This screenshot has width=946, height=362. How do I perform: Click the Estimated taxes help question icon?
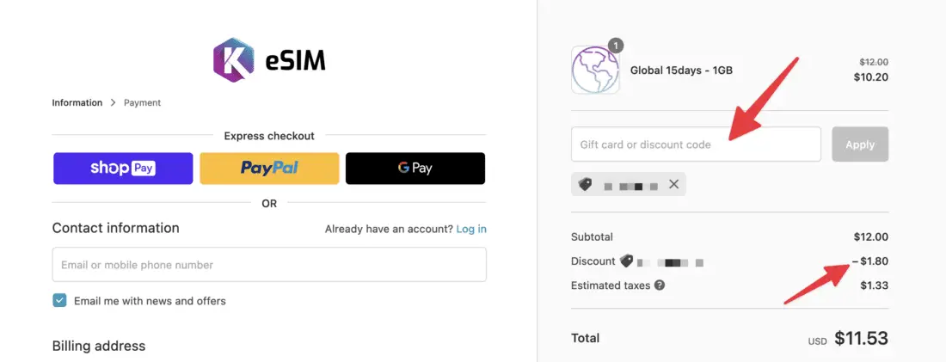(660, 285)
